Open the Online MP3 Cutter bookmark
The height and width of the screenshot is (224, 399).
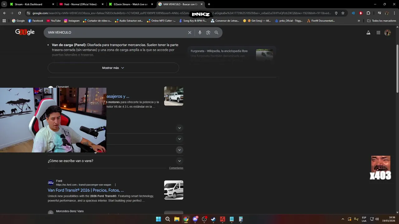[x=161, y=21]
